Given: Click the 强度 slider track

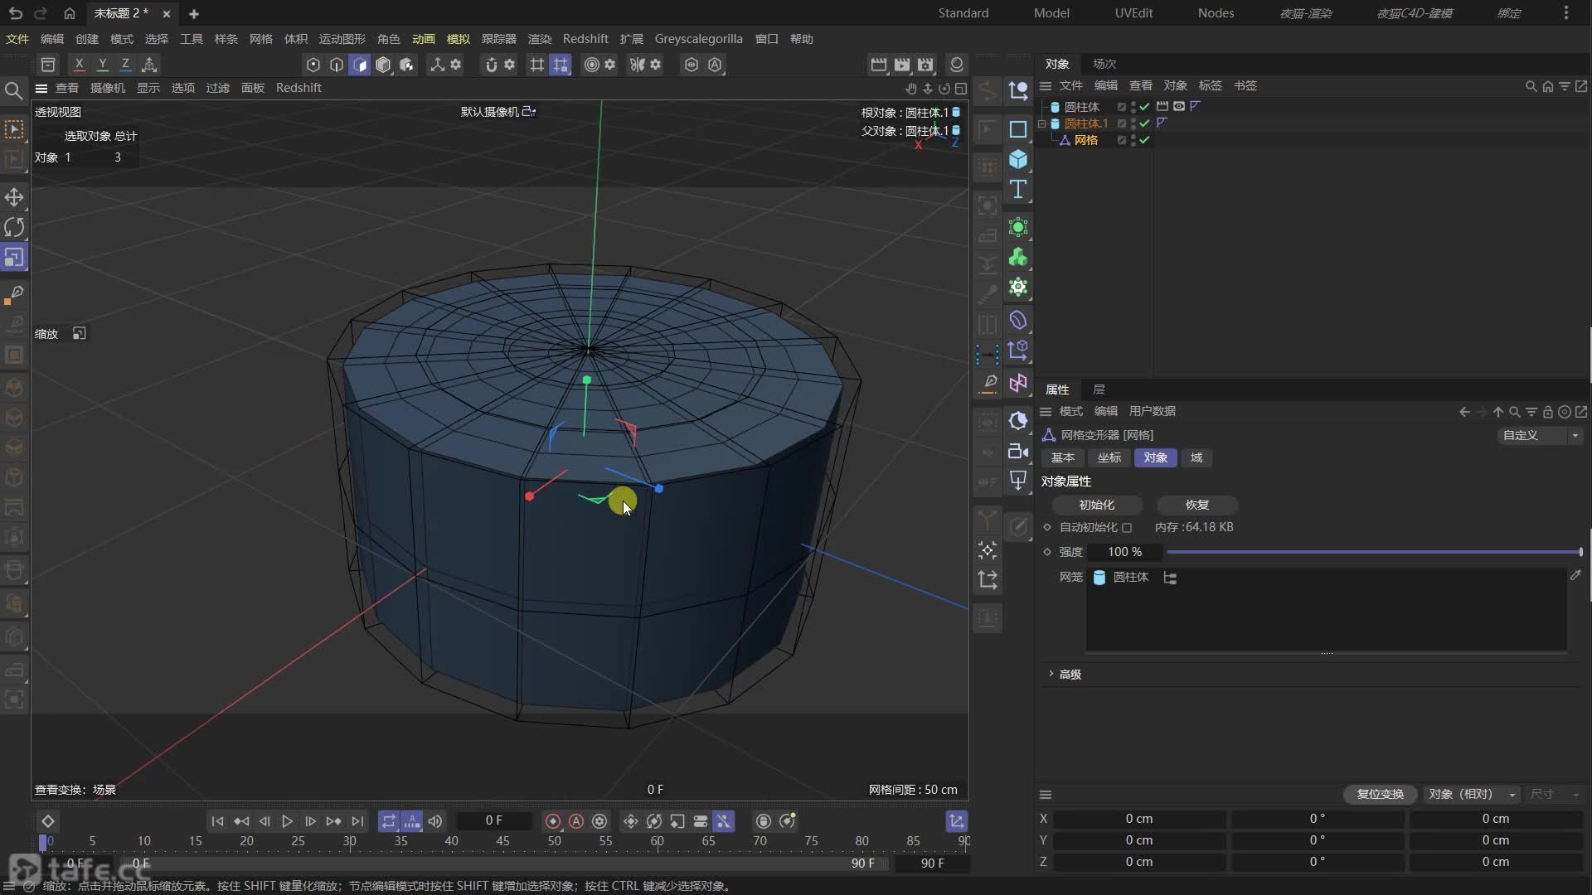Looking at the screenshot, I should pos(1374,552).
